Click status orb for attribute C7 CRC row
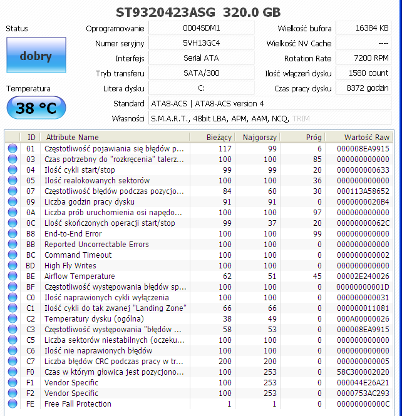This screenshot has width=402, height=416. pos(13,361)
